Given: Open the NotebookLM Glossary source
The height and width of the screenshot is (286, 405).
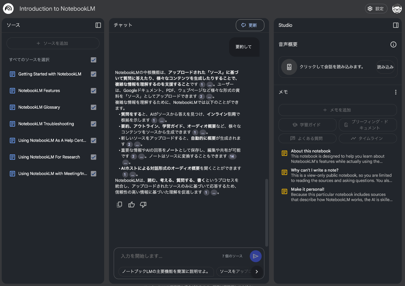Looking at the screenshot, I should 39,107.
